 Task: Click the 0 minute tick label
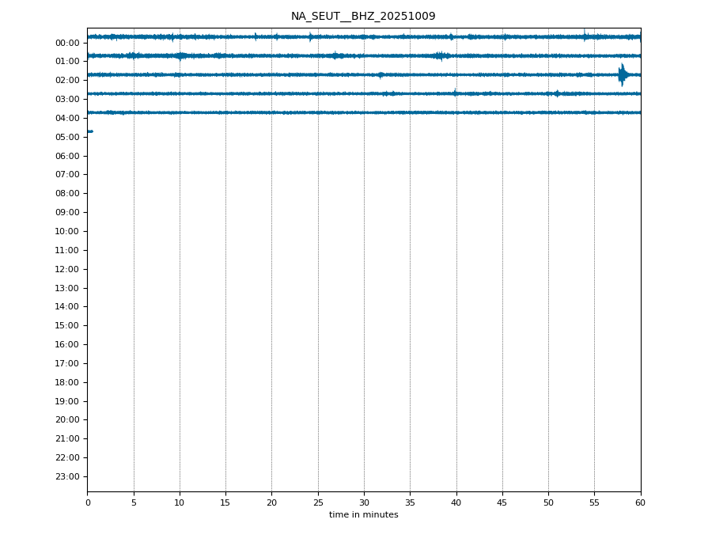pyautogui.click(x=88, y=502)
